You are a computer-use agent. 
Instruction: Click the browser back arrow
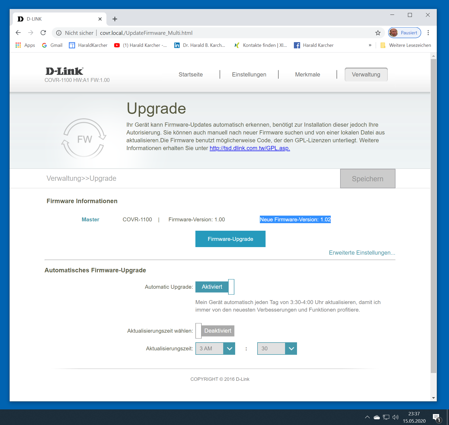click(x=18, y=33)
